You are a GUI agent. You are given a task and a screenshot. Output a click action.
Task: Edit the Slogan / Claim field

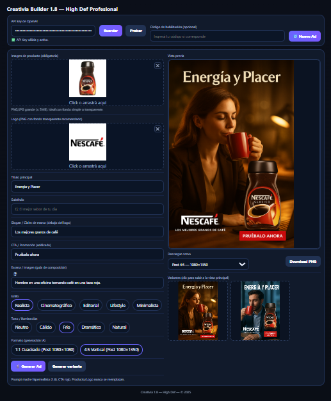pyautogui.click(x=87, y=232)
